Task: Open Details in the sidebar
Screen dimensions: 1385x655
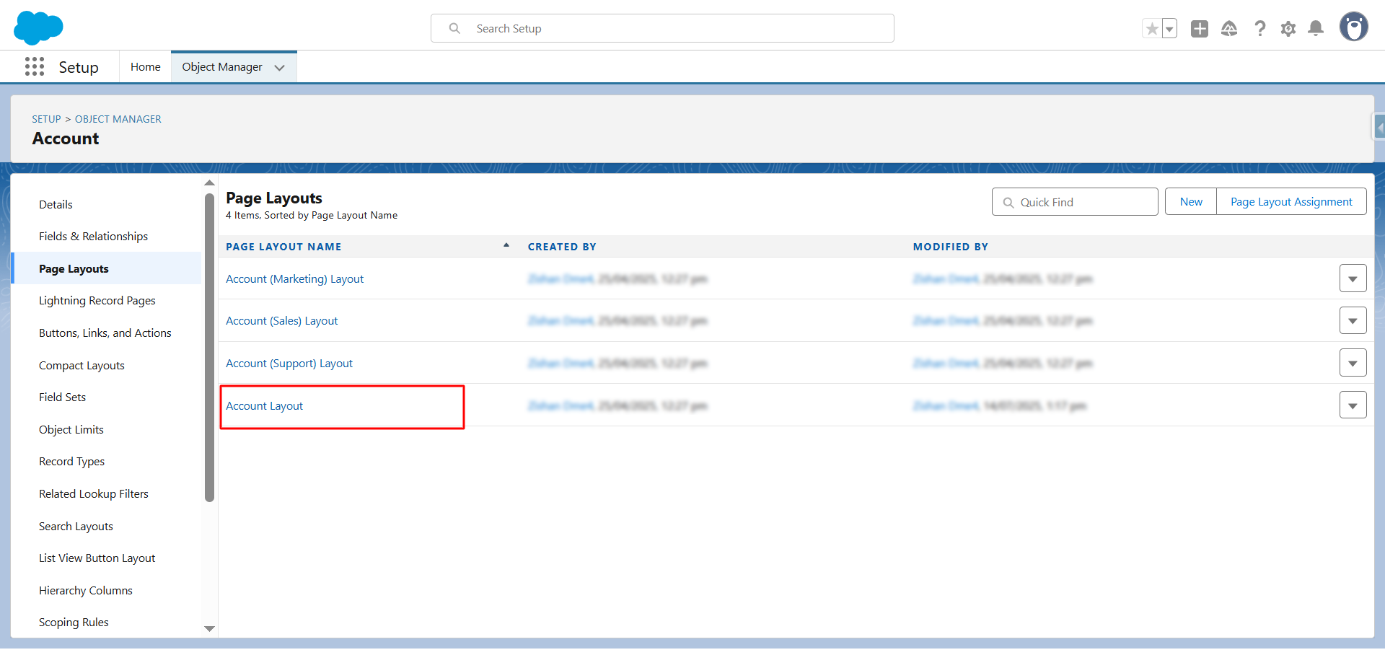Action: [x=56, y=204]
